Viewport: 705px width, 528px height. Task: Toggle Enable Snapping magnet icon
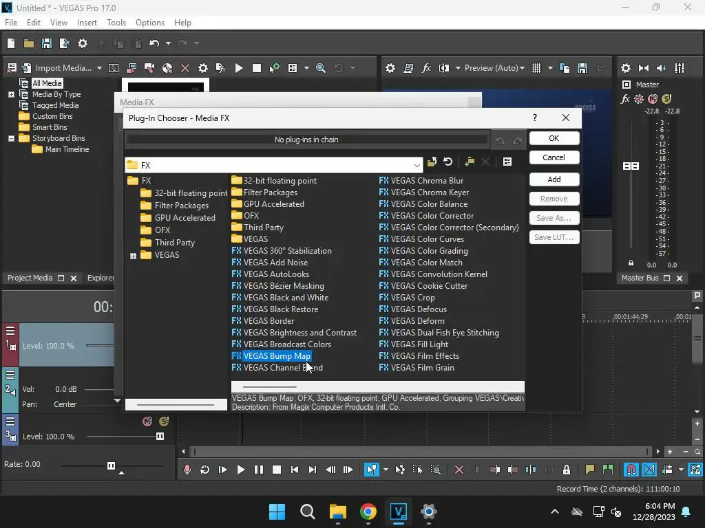pyautogui.click(x=631, y=470)
